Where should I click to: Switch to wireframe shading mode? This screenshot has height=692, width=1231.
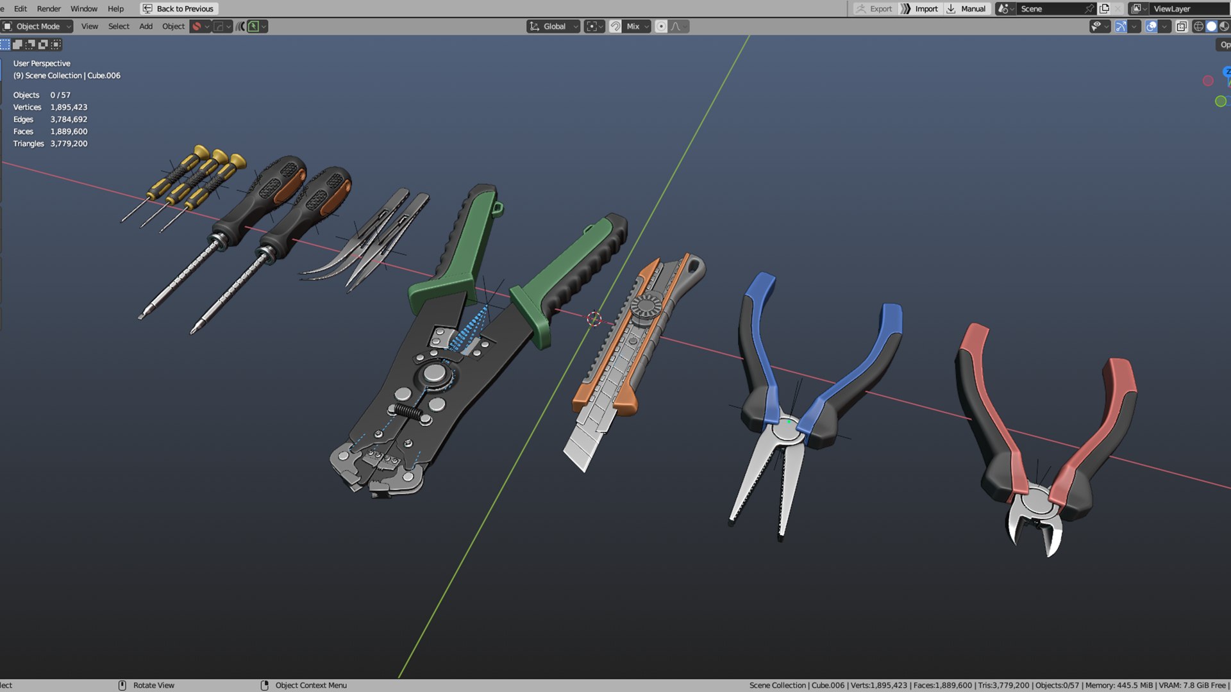tap(1198, 26)
